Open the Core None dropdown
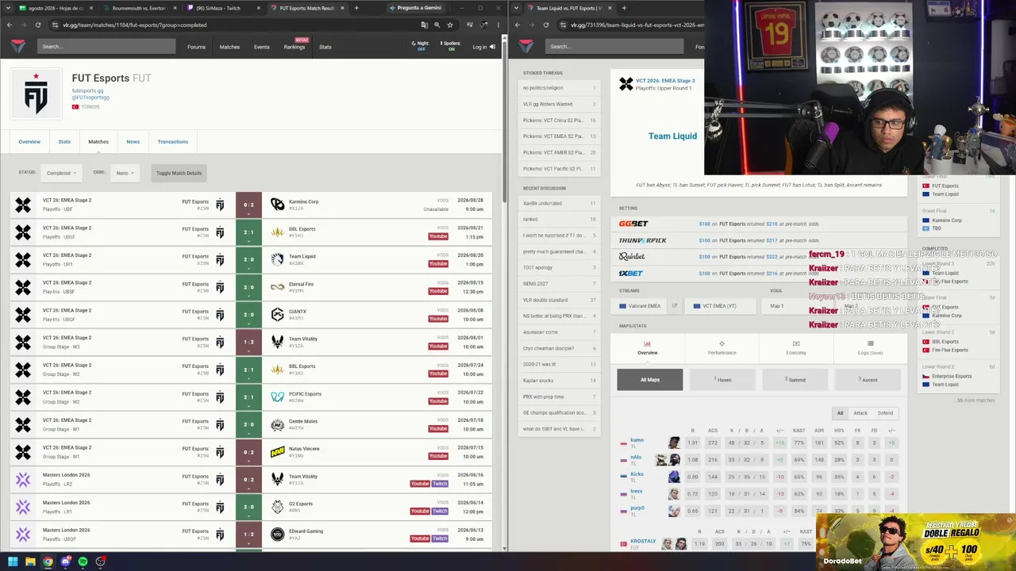 [125, 173]
